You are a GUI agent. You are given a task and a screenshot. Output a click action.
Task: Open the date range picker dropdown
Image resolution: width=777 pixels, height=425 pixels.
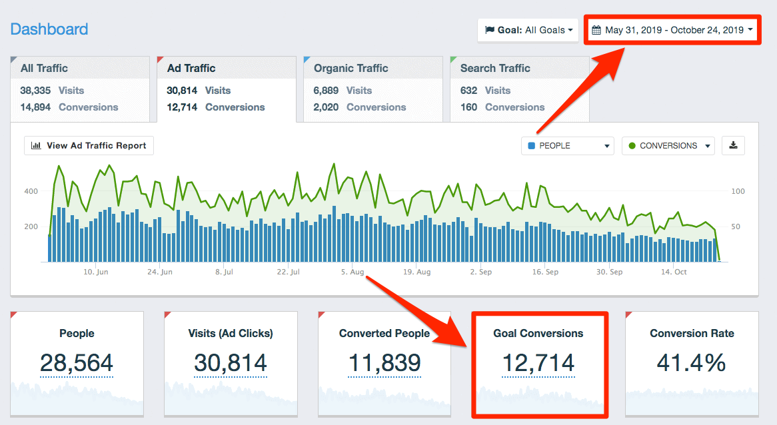[x=672, y=30]
